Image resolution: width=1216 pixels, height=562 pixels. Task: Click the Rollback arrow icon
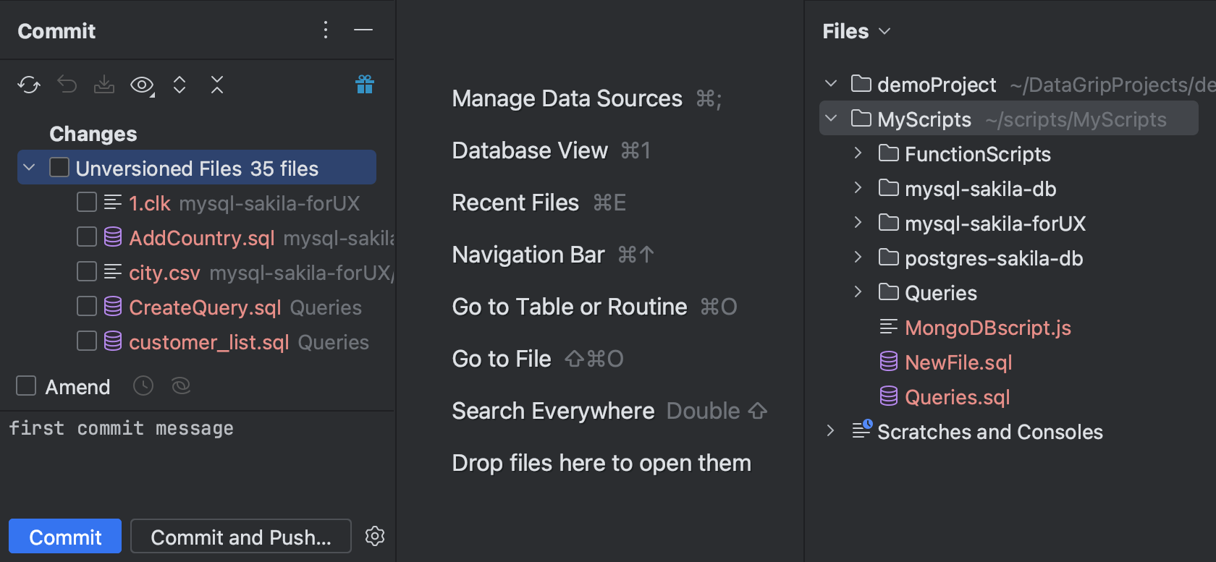[x=67, y=85]
